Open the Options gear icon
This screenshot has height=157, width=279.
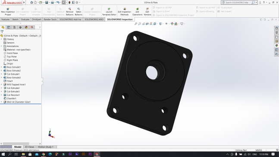(77, 3)
